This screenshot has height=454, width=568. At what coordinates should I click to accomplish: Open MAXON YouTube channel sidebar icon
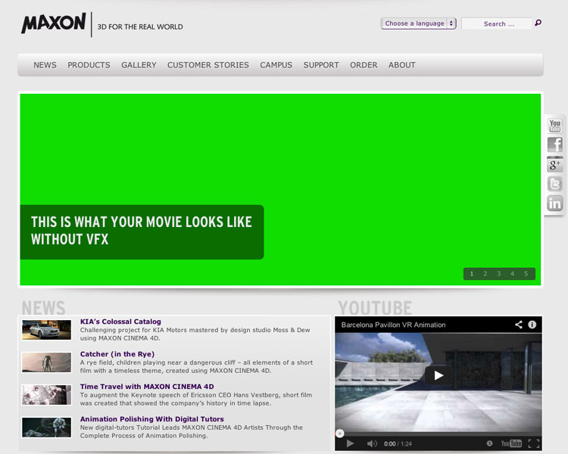[554, 126]
